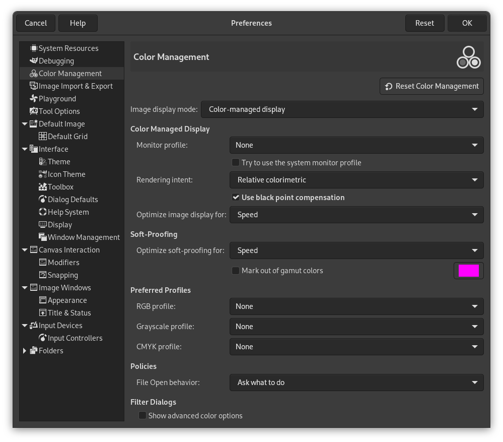The image size is (503, 442).
Task: Click the Image Import & Export icon
Action: point(34,86)
